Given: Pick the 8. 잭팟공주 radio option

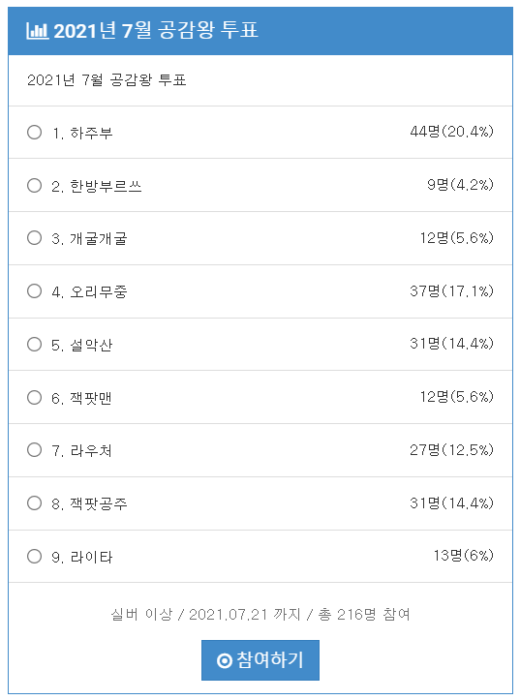Looking at the screenshot, I should pyautogui.click(x=34, y=503).
